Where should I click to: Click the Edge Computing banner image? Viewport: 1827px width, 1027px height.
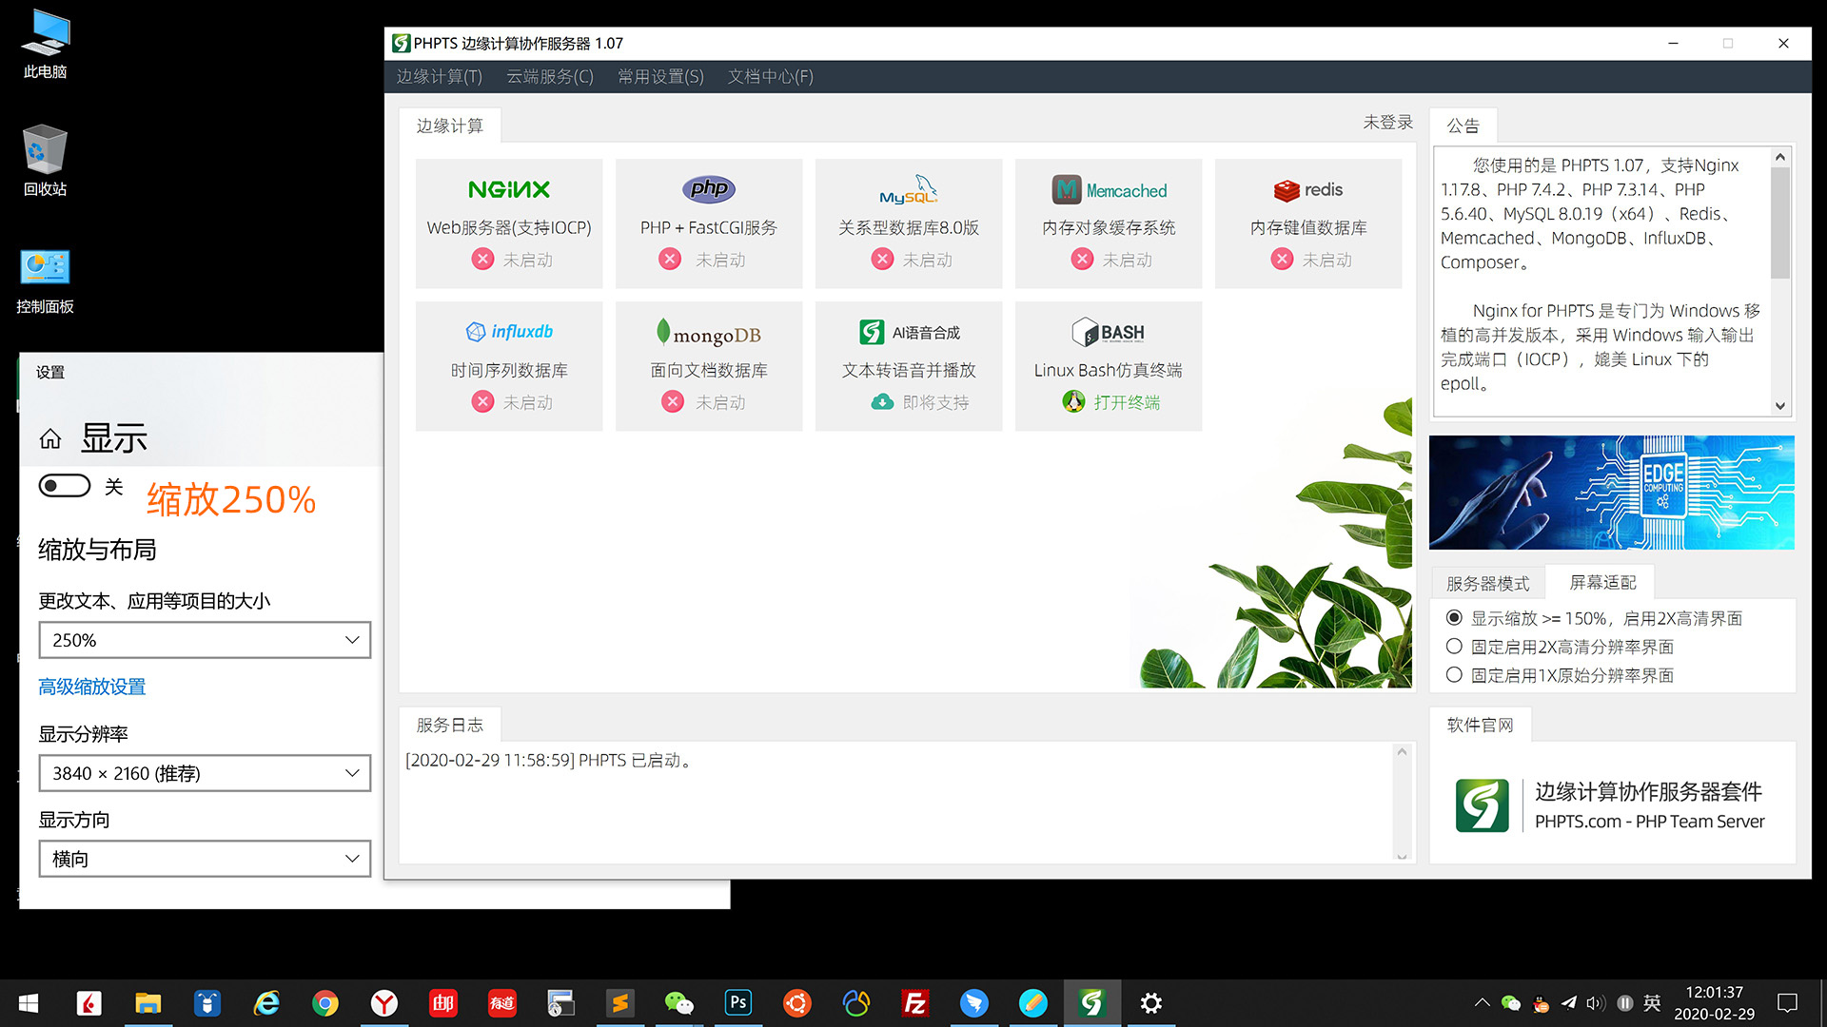(x=1612, y=493)
